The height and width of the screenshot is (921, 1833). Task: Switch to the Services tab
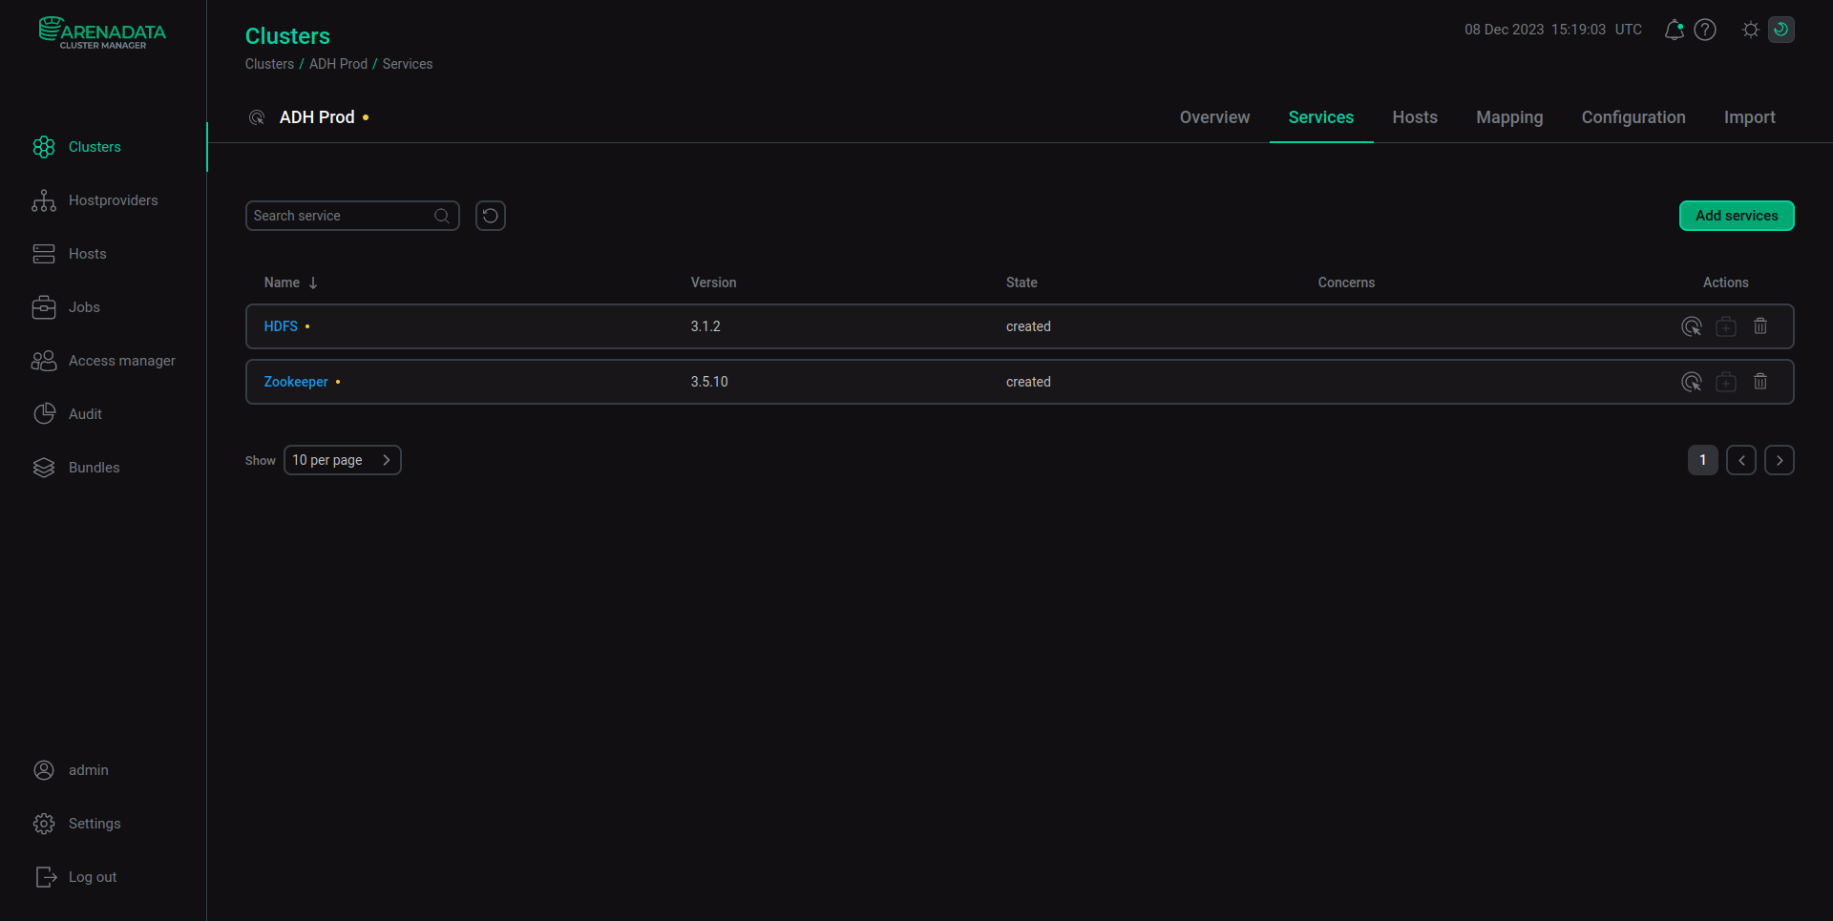[1321, 117]
